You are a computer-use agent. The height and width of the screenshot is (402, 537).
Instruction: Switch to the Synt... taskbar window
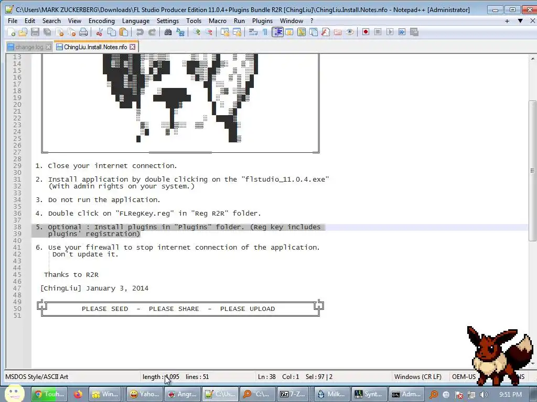pyautogui.click(x=369, y=394)
